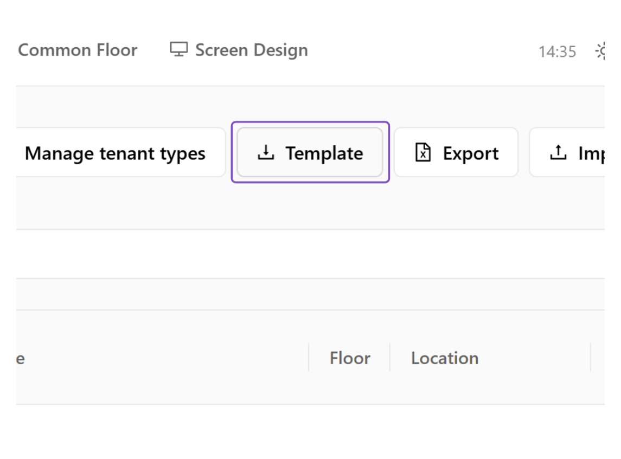This screenshot has width=621, height=459.
Task: Click the download arrow icon on Template
Action: (266, 152)
